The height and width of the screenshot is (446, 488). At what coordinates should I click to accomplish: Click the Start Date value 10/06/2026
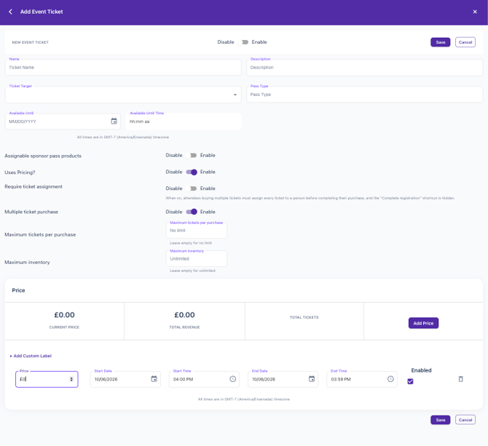click(106, 380)
